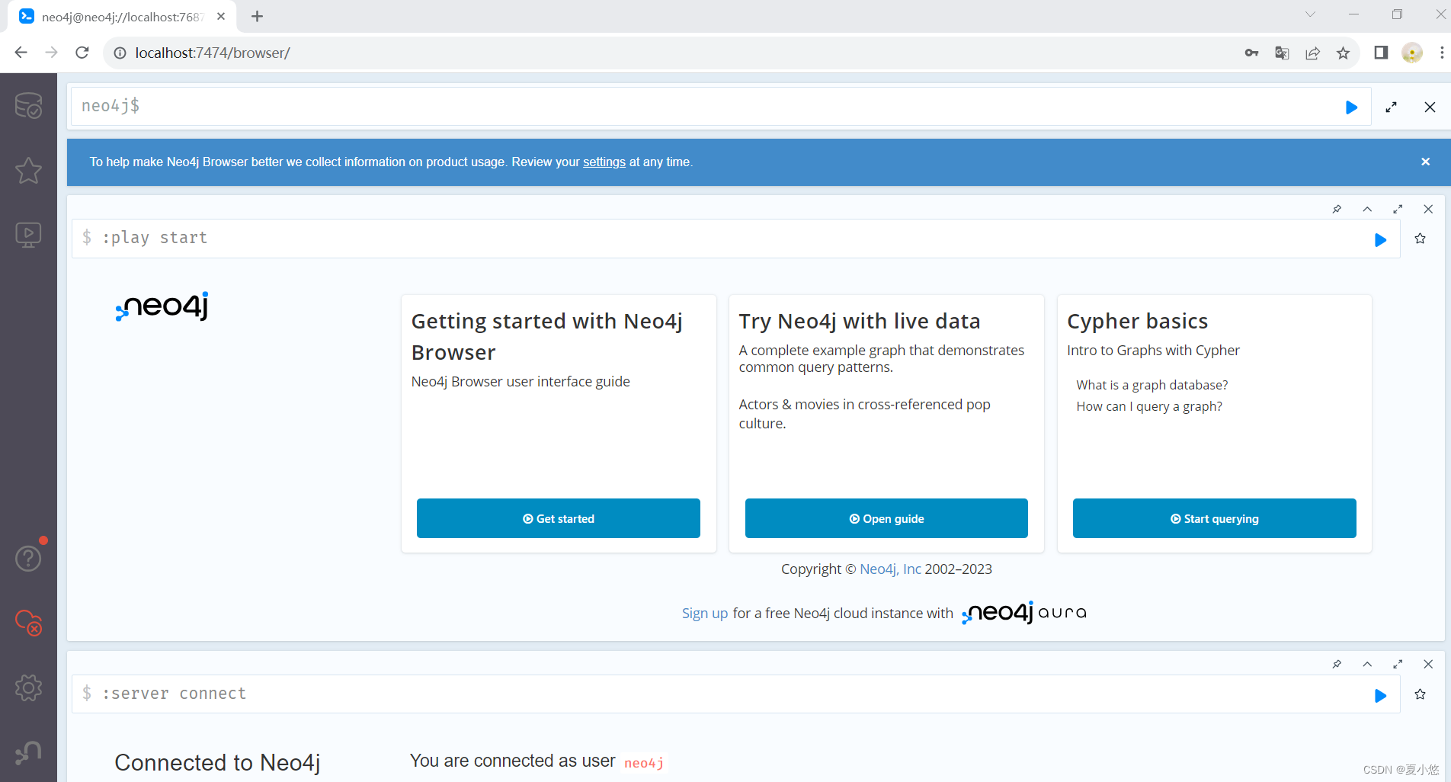Image resolution: width=1451 pixels, height=782 pixels.
Task: Select 'How can I query a graph?' text
Action: pyautogui.click(x=1149, y=406)
